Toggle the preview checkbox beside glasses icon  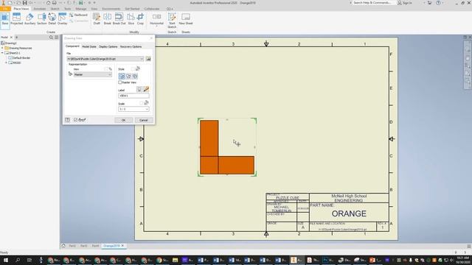[75, 120]
